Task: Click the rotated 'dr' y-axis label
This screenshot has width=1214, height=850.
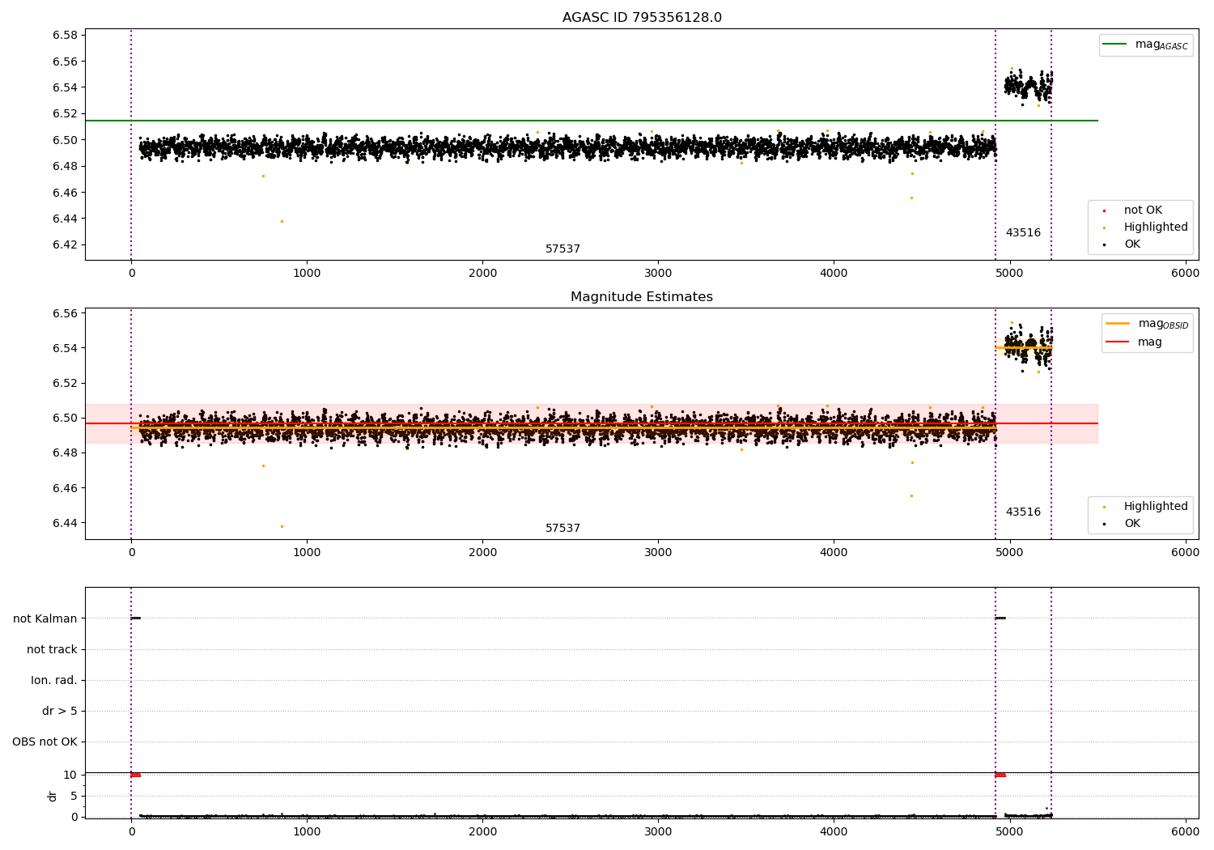Action: (x=53, y=796)
